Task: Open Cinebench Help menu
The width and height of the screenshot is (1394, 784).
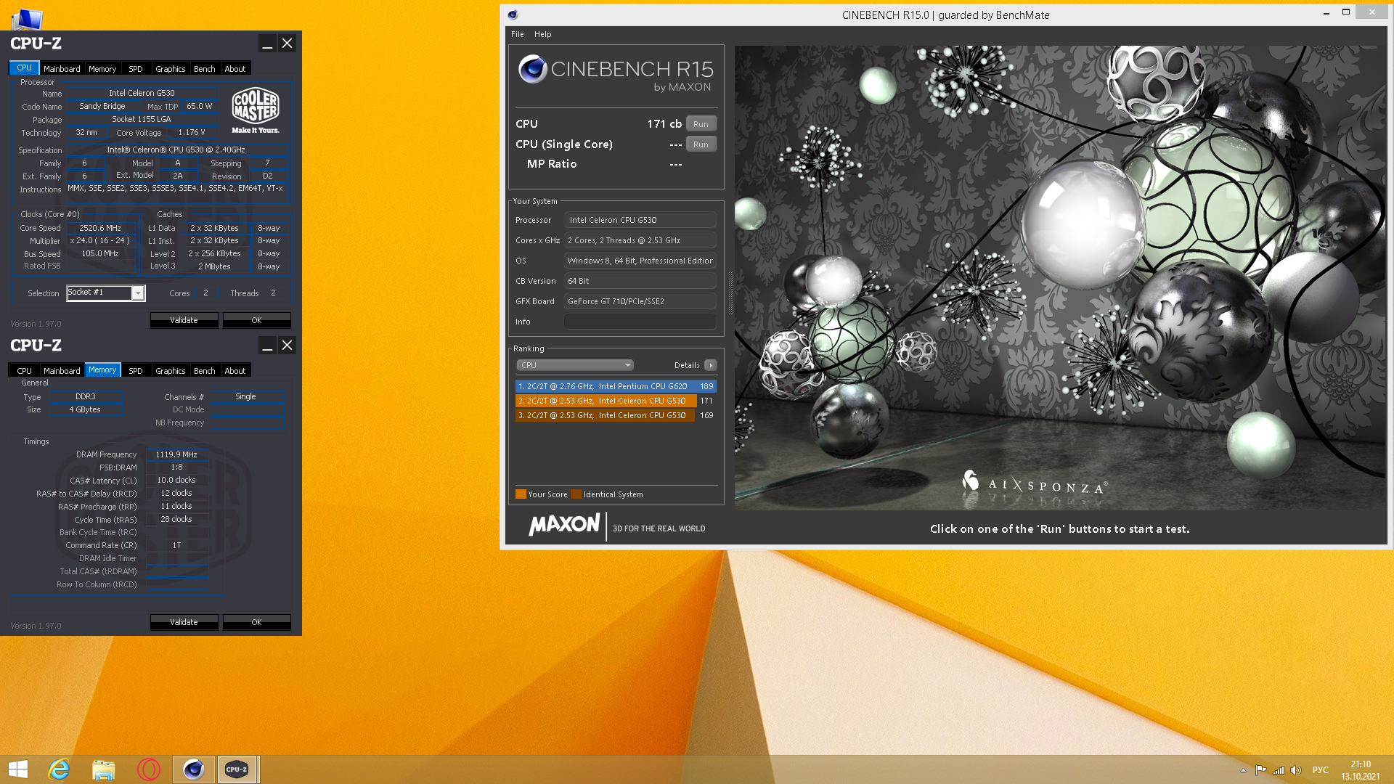Action: pyautogui.click(x=542, y=34)
